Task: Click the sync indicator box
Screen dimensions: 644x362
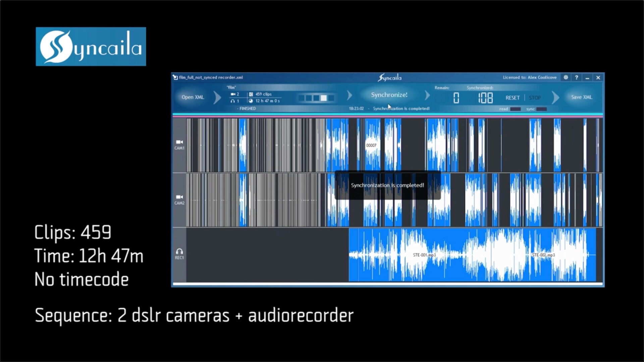Action: 541,109
